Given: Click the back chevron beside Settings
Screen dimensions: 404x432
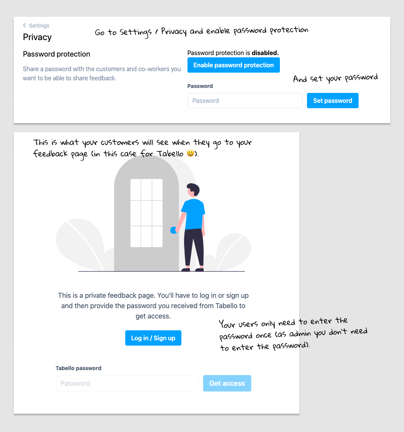Looking at the screenshot, I should pos(24,25).
